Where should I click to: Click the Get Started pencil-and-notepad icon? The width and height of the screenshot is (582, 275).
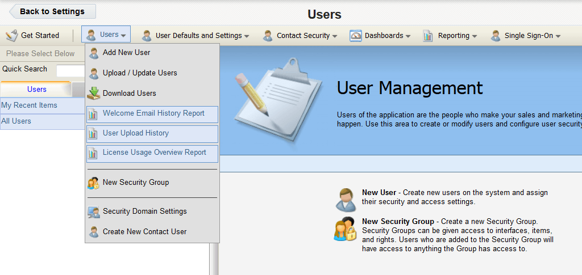[x=12, y=36]
